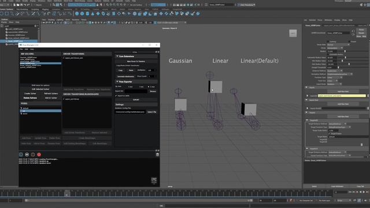Toggle the Export as delta checkbox

pos(116,96)
